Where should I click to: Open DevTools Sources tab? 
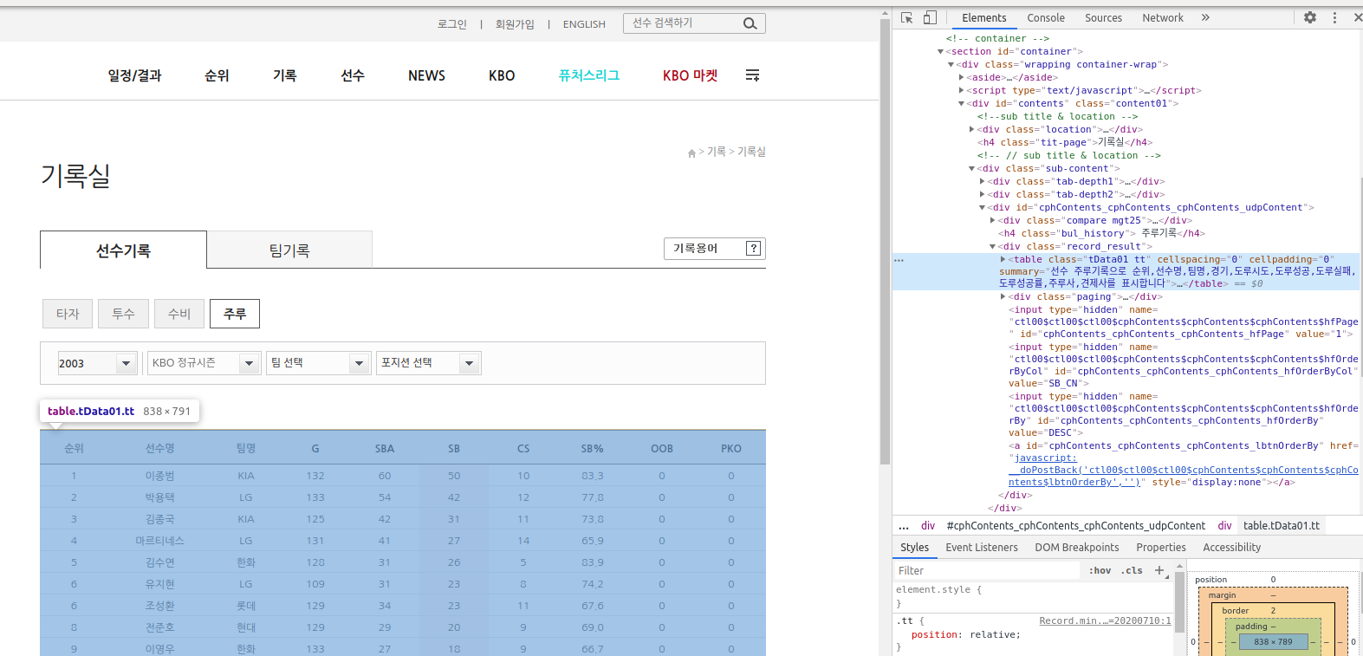tap(1103, 17)
